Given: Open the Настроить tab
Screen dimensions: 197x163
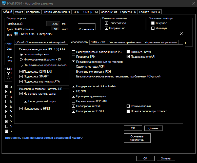Looking at the screenshot, I should click(33, 12).
